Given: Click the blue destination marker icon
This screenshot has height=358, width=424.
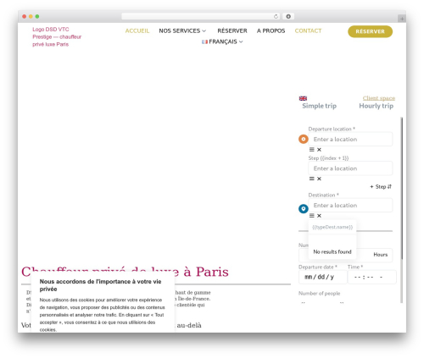Looking at the screenshot, I should 304,209.
